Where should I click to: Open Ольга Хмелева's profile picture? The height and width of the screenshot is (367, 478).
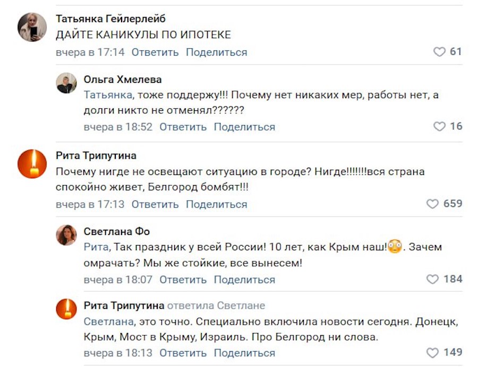pos(66,83)
